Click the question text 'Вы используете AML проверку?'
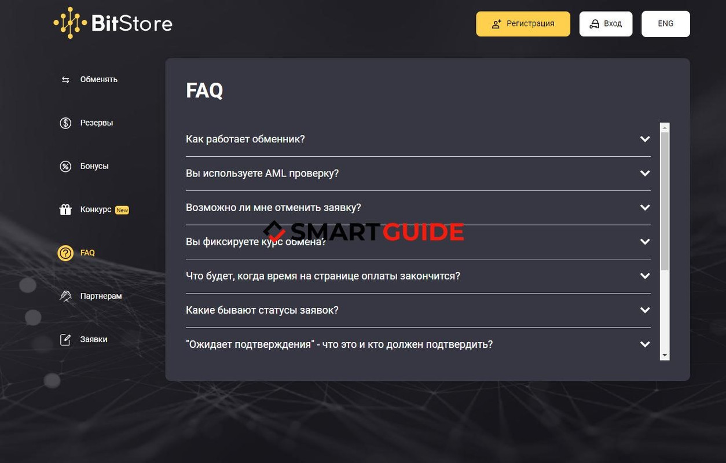The width and height of the screenshot is (726, 463). (x=262, y=174)
